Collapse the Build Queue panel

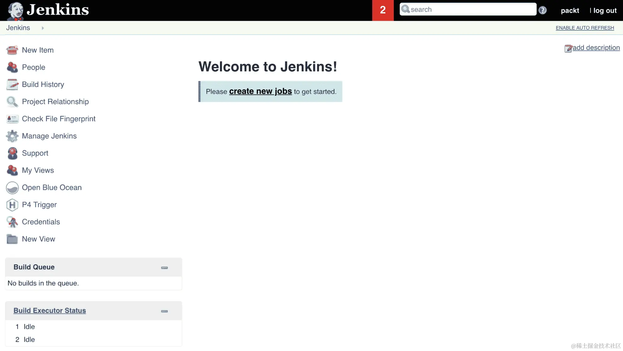click(164, 268)
